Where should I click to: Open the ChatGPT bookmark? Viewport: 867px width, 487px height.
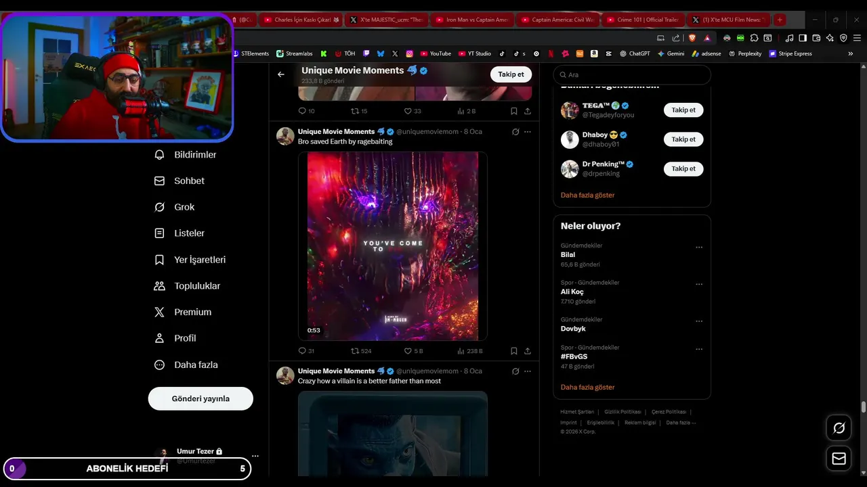coord(635,53)
